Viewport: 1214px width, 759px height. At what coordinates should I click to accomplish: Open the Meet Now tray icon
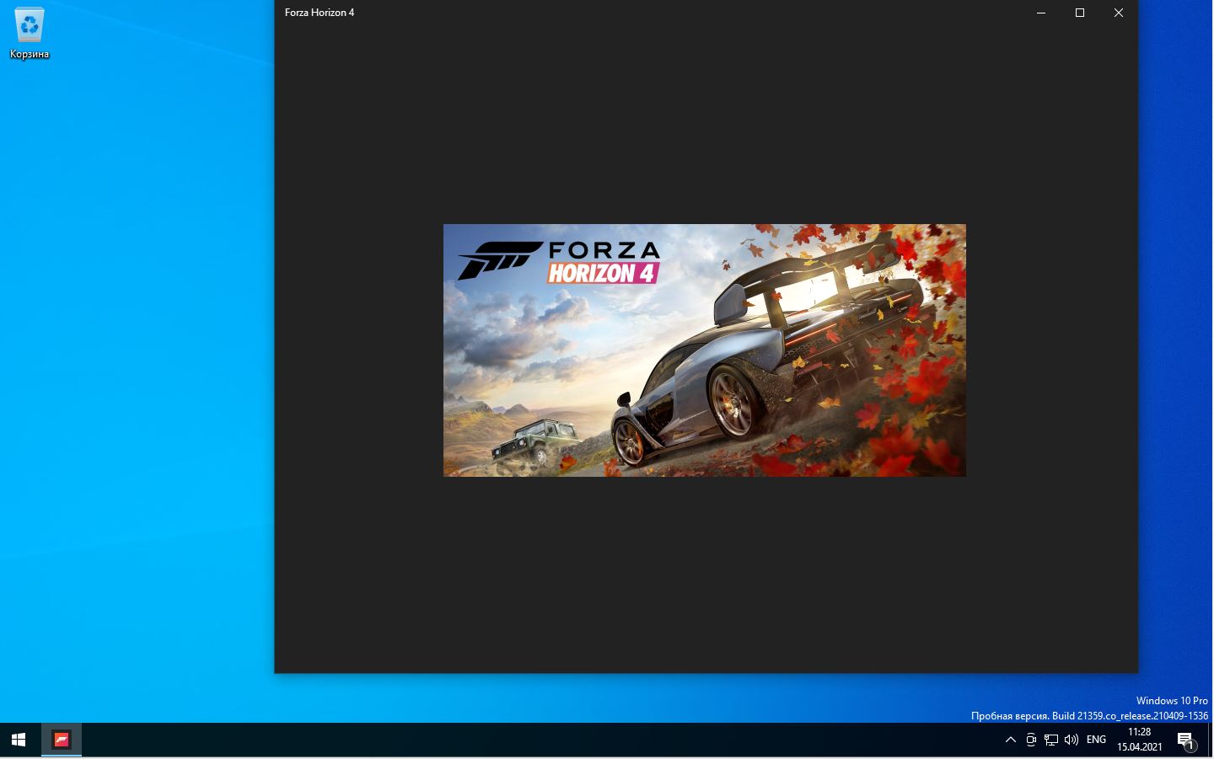click(1031, 740)
